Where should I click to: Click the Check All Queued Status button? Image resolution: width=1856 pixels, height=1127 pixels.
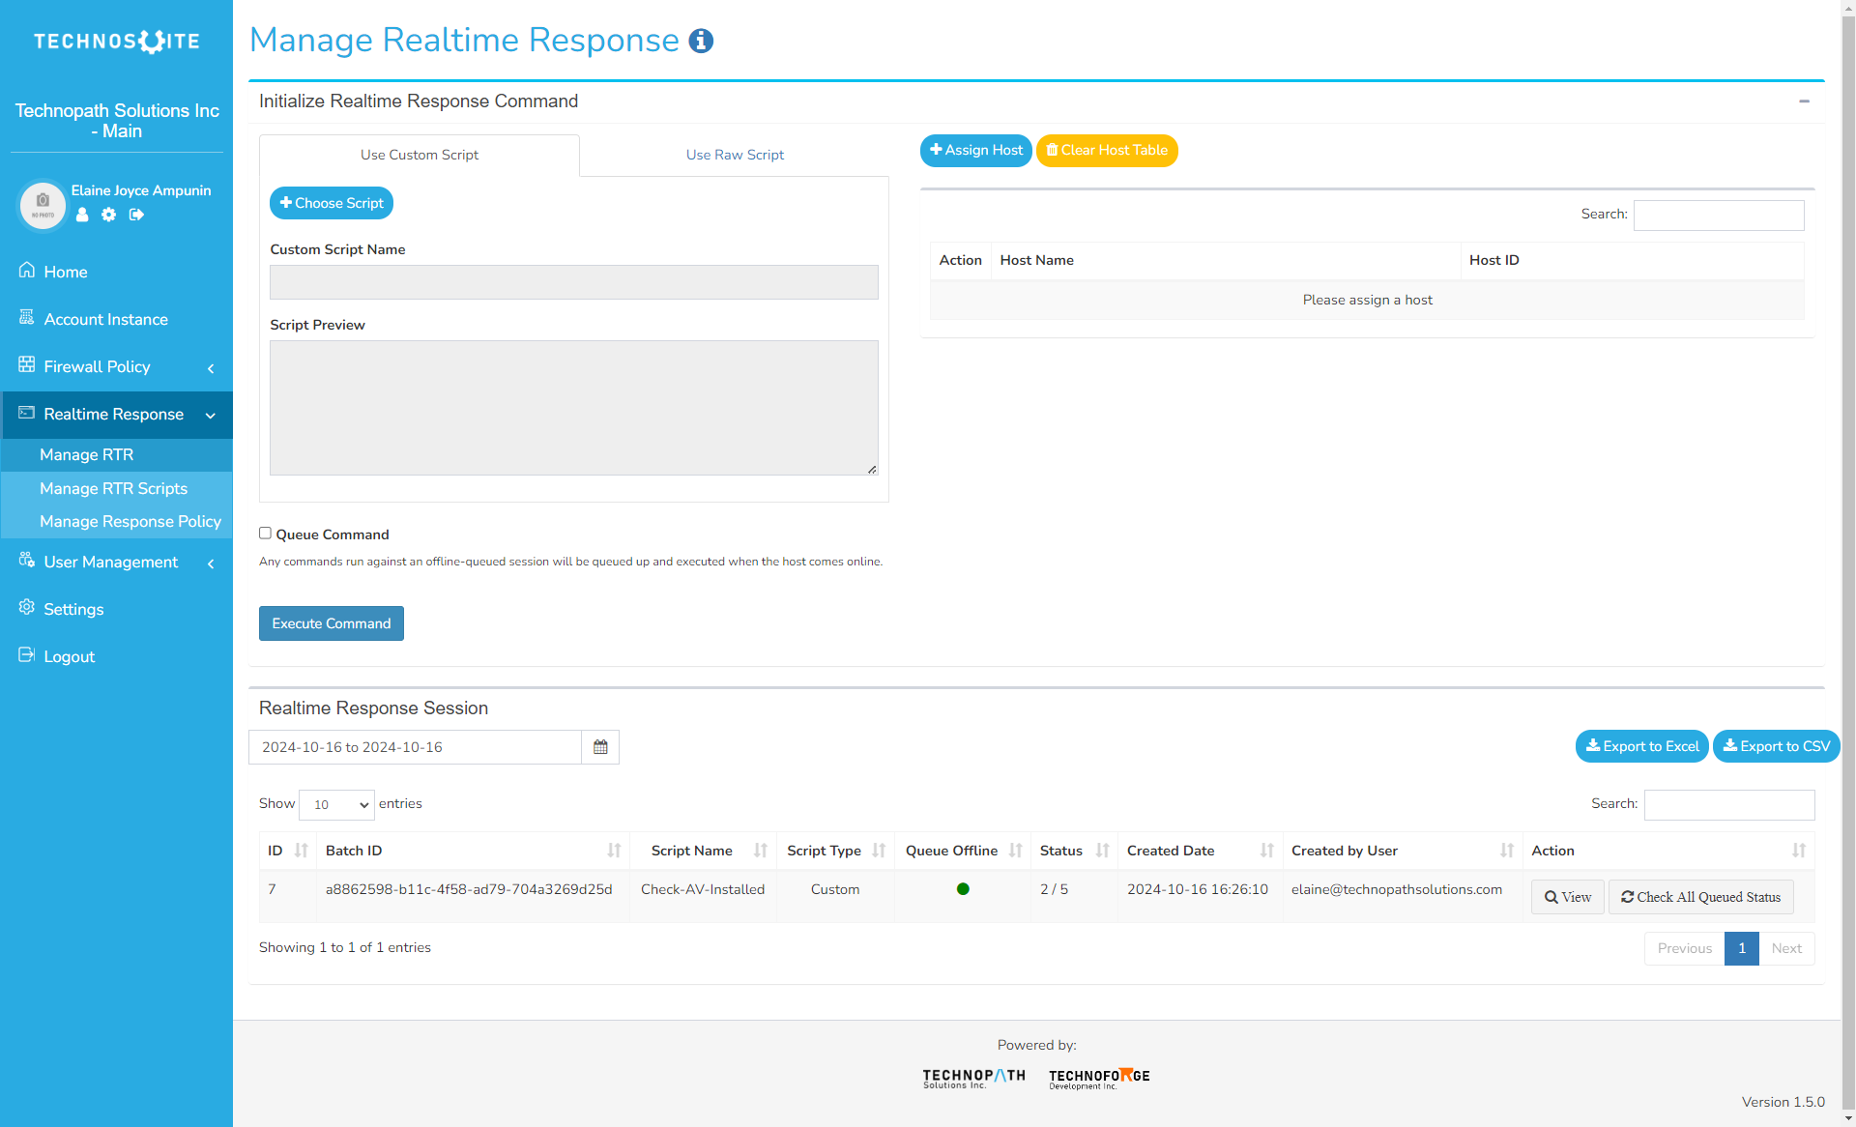pyautogui.click(x=1700, y=897)
